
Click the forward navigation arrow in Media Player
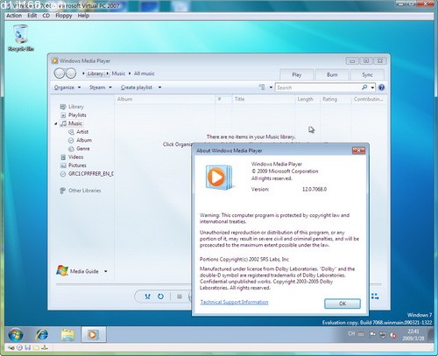pyautogui.click(x=71, y=73)
